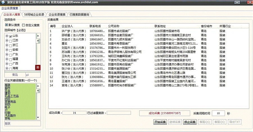The width and height of the screenshot is (253, 132).
Task: Check the 浙江 province checkbox
Action: point(10,45)
